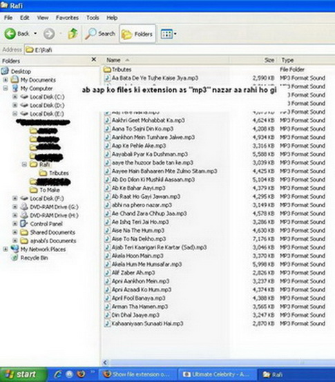Viewport: 335px width, 382px height.
Task: Open the View menu
Action: [x=43, y=18]
